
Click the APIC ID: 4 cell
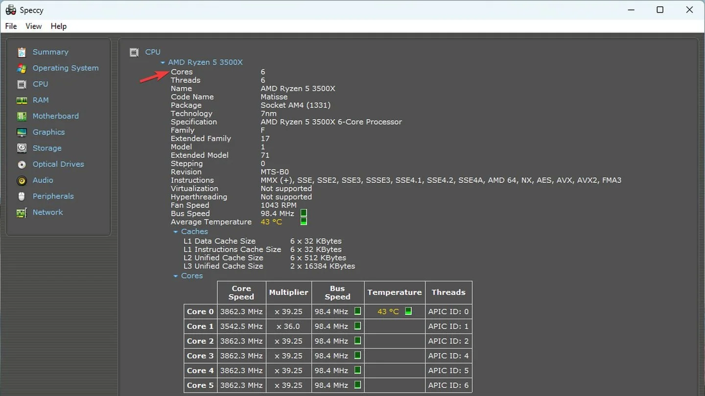coord(448,355)
